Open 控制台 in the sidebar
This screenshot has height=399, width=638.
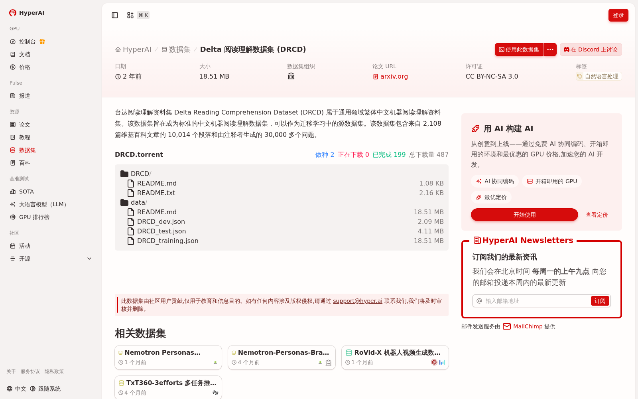28,41
